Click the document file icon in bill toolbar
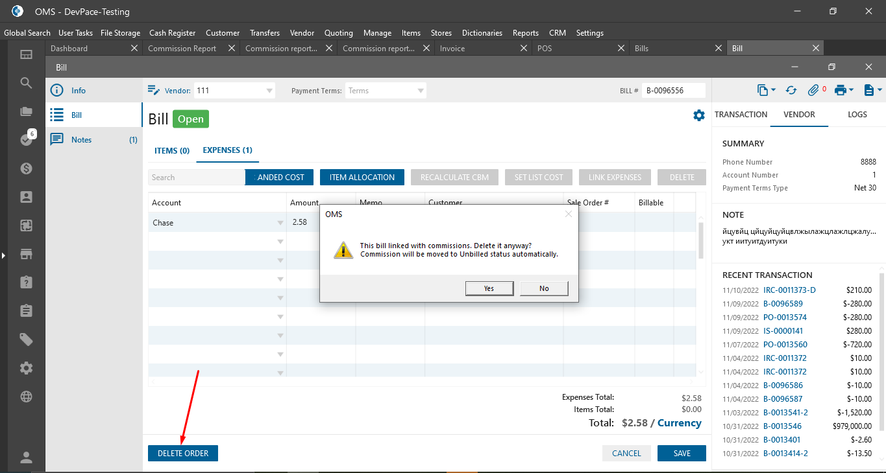This screenshot has width=886, height=473. 869,91
